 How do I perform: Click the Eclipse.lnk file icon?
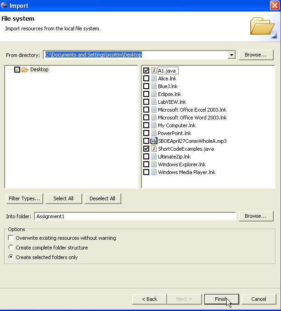click(x=154, y=94)
